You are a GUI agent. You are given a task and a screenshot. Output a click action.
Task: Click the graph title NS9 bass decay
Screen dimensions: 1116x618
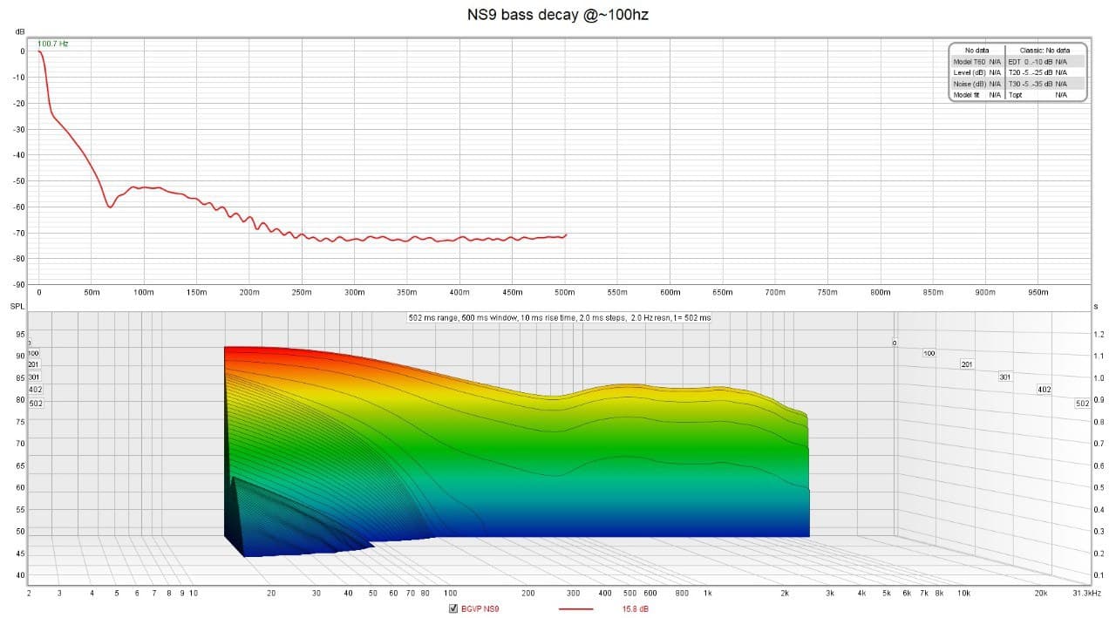(557, 16)
